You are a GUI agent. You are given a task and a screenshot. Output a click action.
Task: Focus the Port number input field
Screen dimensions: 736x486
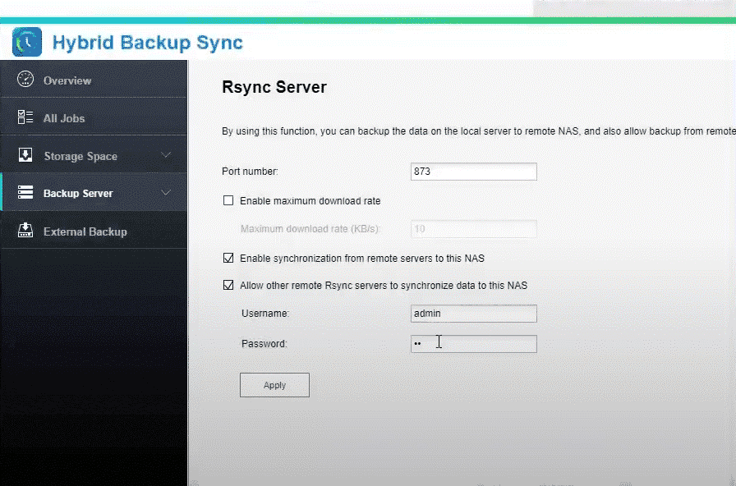click(473, 172)
